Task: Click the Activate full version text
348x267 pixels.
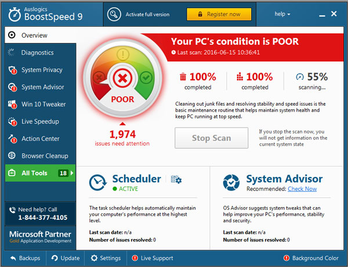Action: [147, 15]
